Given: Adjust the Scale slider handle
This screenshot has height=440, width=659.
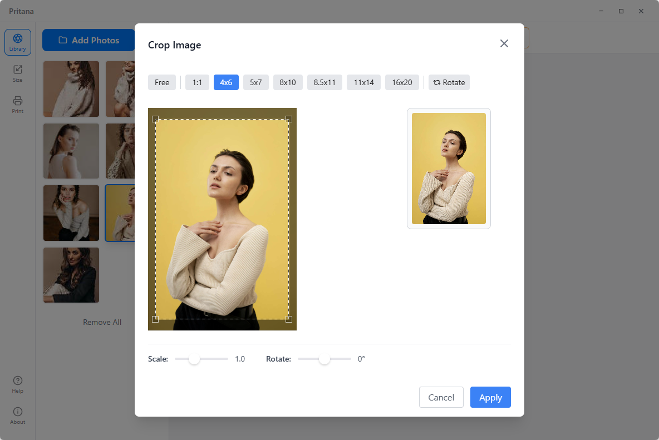Looking at the screenshot, I should tap(194, 359).
